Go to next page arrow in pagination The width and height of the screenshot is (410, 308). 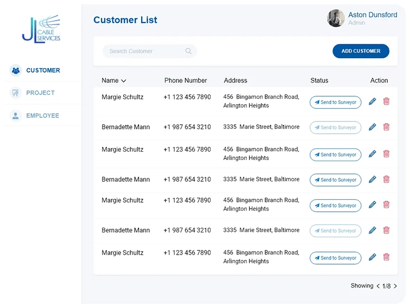pos(395,286)
